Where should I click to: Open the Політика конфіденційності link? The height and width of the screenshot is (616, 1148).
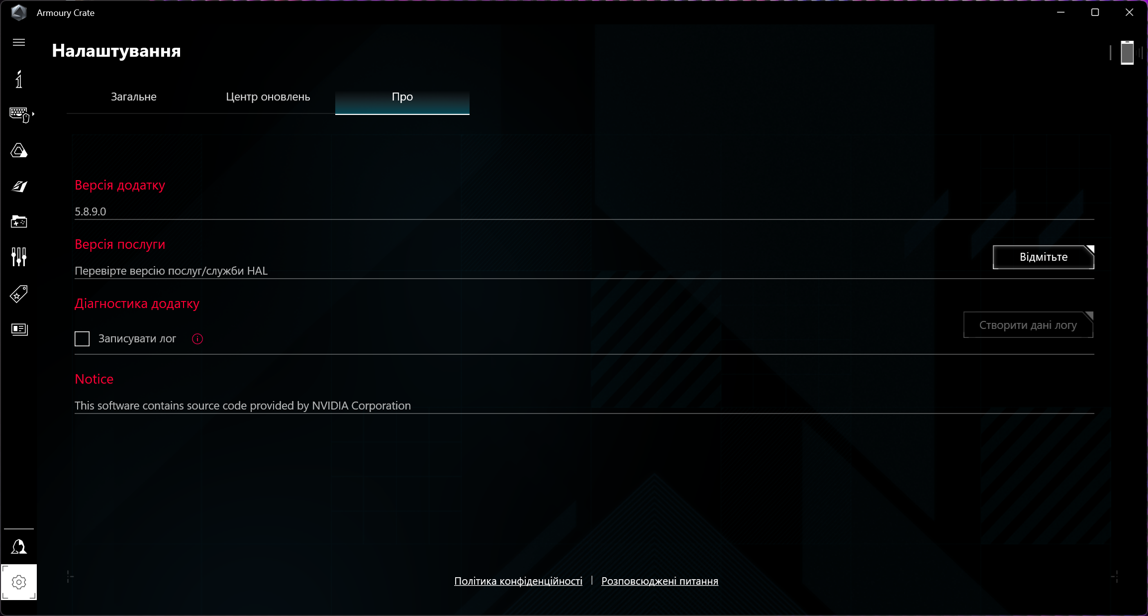click(518, 581)
